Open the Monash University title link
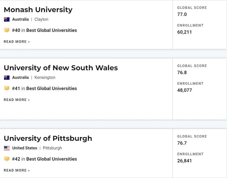 coord(38,10)
